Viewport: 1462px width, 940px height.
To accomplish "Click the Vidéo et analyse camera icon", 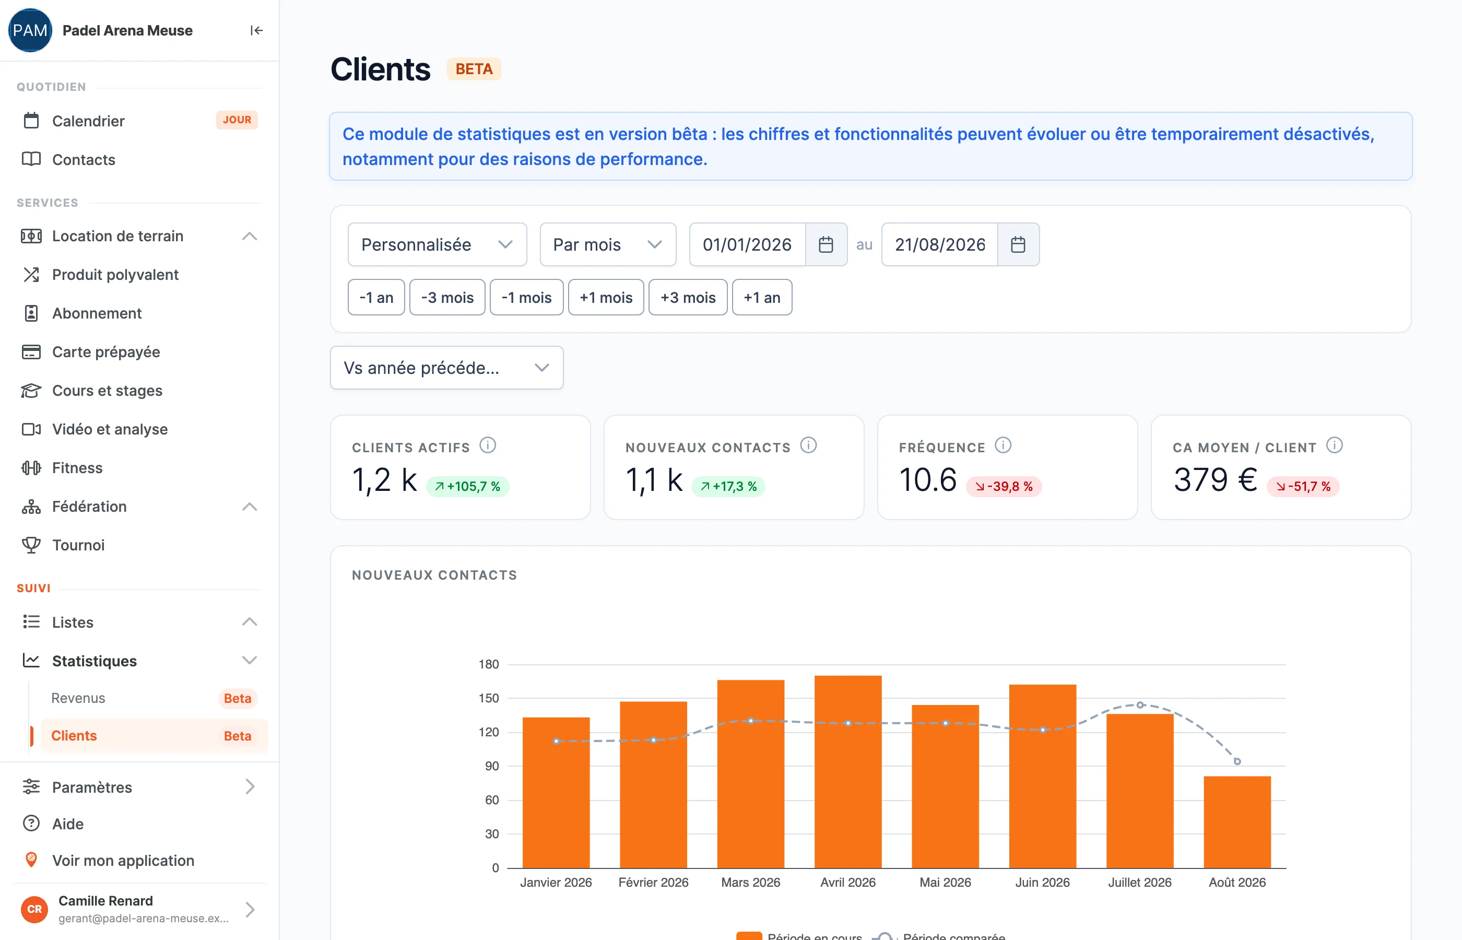I will coord(31,429).
